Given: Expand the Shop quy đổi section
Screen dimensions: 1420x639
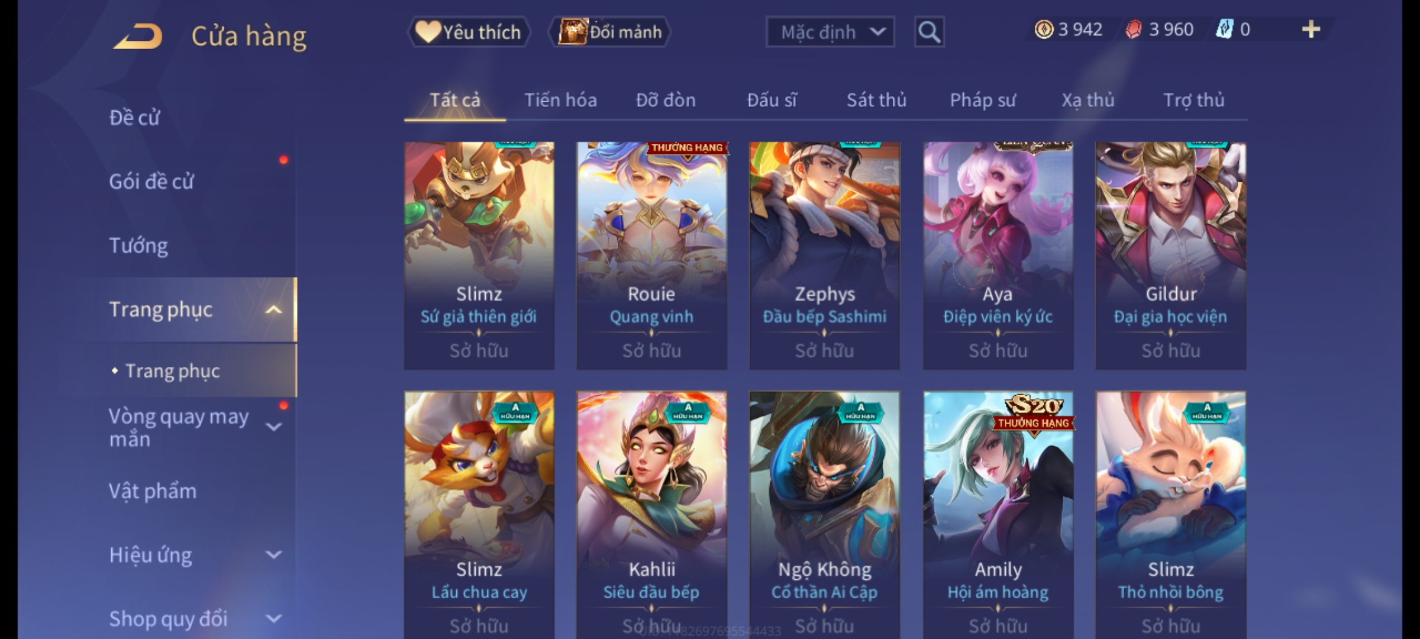Looking at the screenshot, I should click(273, 618).
